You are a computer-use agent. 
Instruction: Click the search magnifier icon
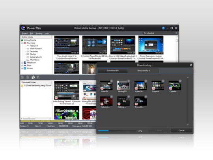point(145,33)
